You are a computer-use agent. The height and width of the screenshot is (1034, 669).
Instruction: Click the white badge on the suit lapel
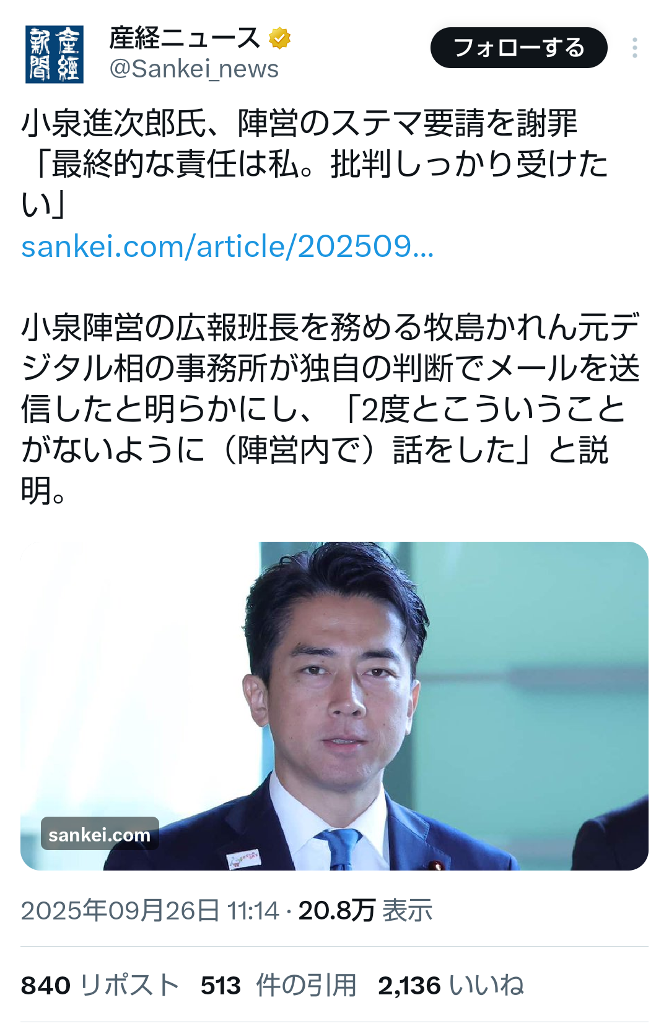pyautogui.click(x=244, y=858)
